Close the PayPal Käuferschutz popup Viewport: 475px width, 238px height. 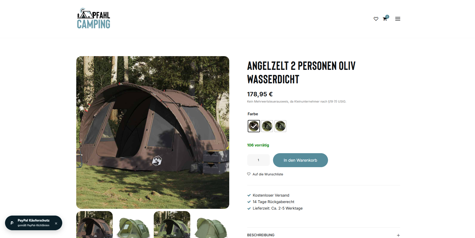coord(56,223)
